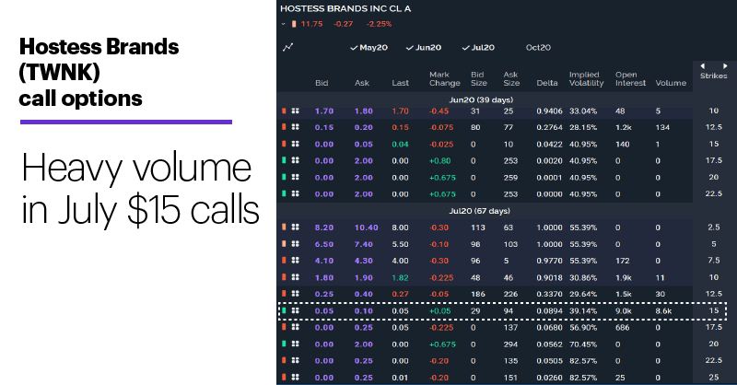Click the green candle icon in the row with implied volatility 70.45%
This screenshot has height=385, width=737.
[284, 344]
